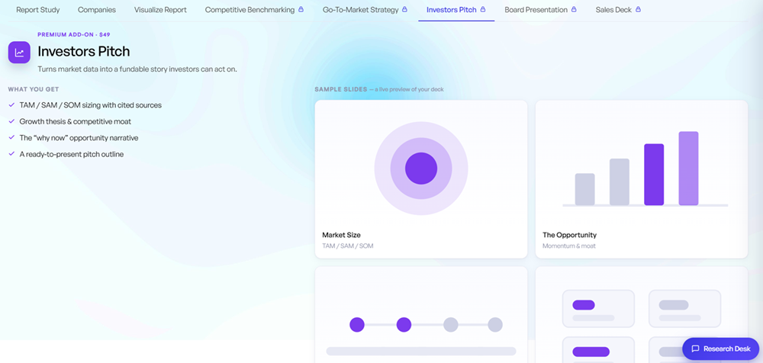The width and height of the screenshot is (763, 363).
Task: Click the lock icon beside Board Presentation
Action: (x=574, y=9)
